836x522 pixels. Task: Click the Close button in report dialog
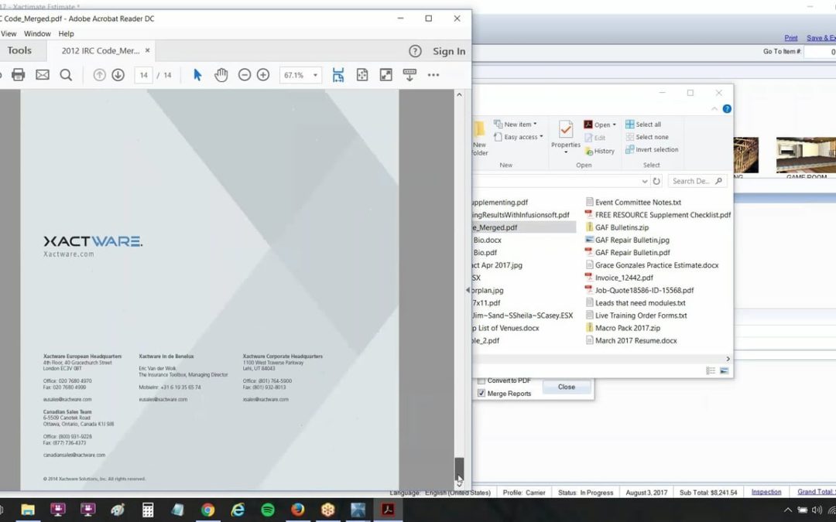click(x=566, y=387)
